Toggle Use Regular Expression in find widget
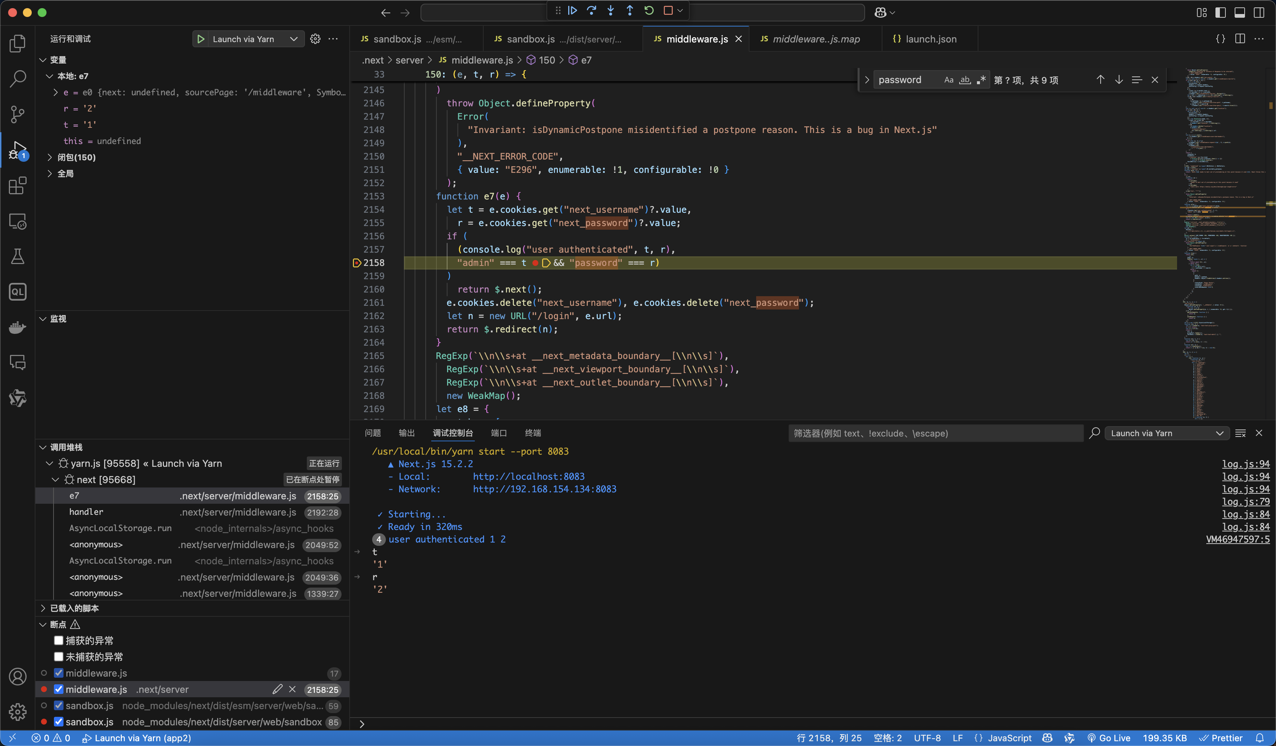This screenshot has height=746, width=1276. 981,79
